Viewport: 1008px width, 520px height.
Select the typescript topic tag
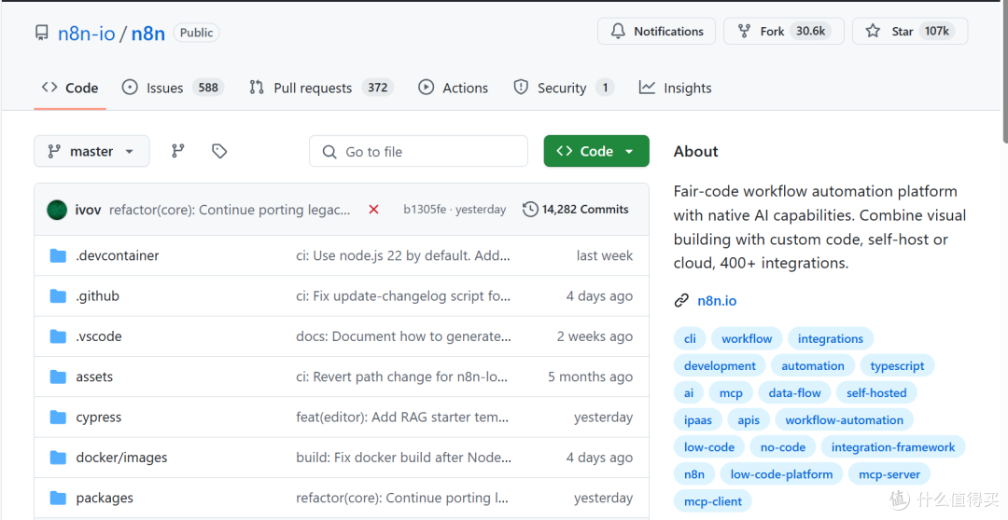897,366
